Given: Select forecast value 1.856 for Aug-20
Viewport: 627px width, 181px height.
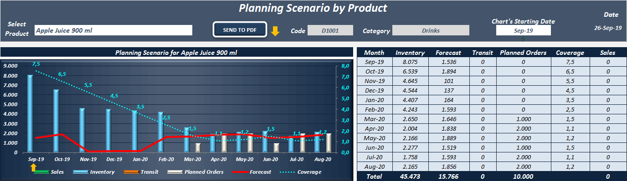Looking at the screenshot, I should click(448, 166).
